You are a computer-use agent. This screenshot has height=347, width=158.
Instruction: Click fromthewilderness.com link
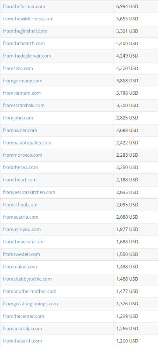tap(28, 19)
